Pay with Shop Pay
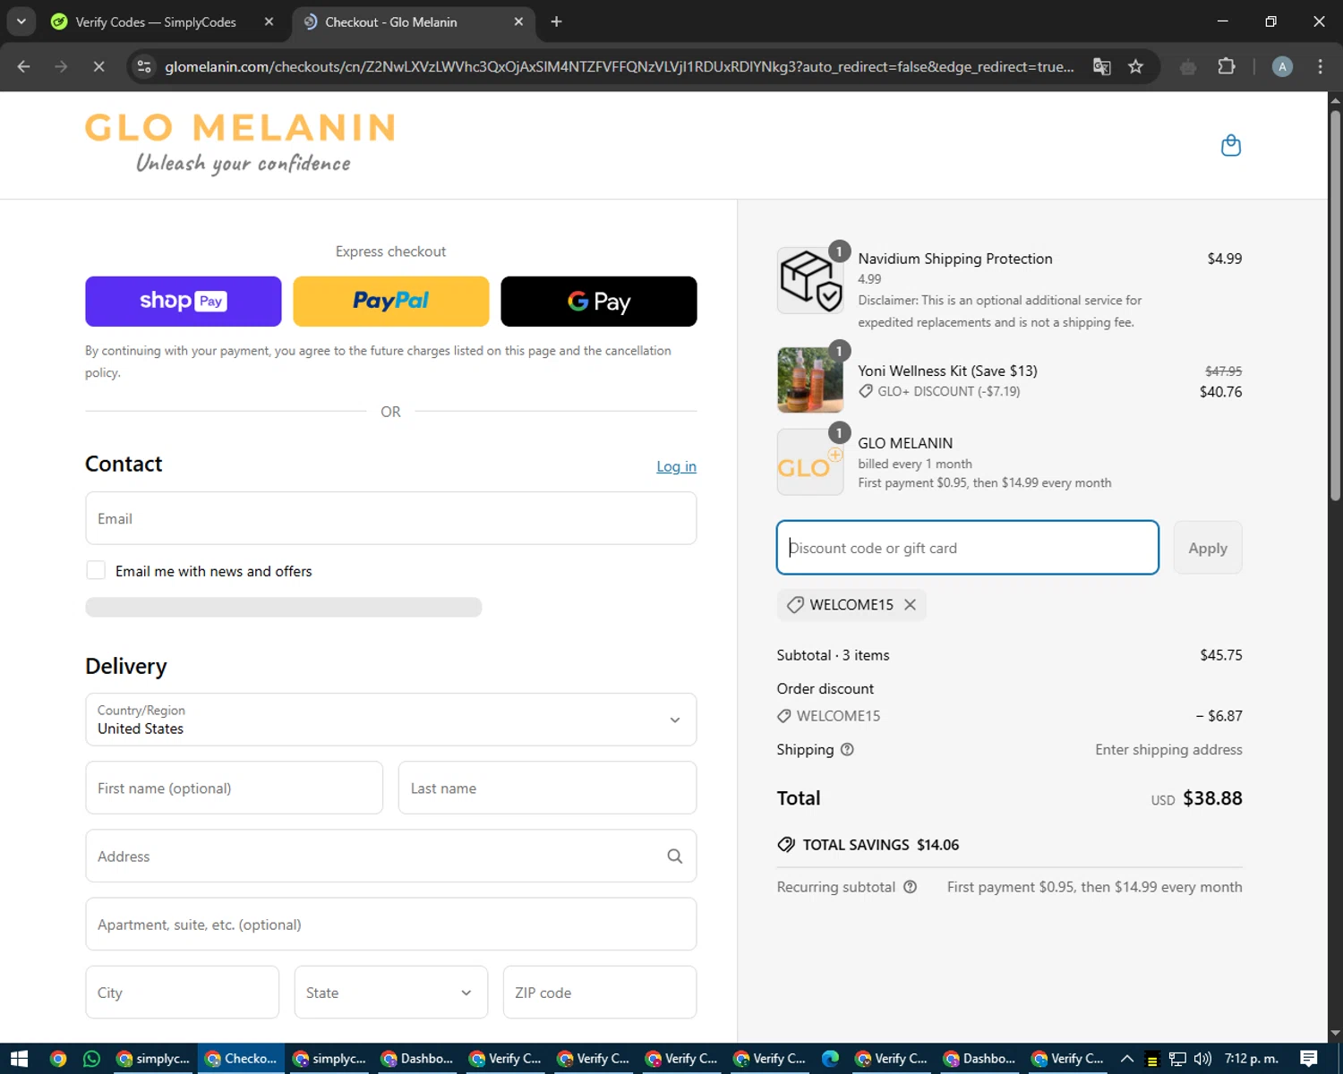1343x1074 pixels. (184, 302)
